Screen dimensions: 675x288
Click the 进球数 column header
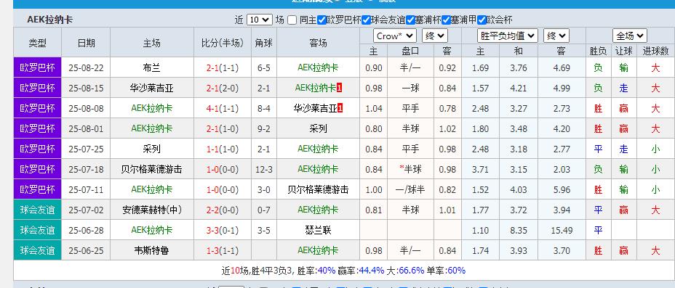click(655, 51)
